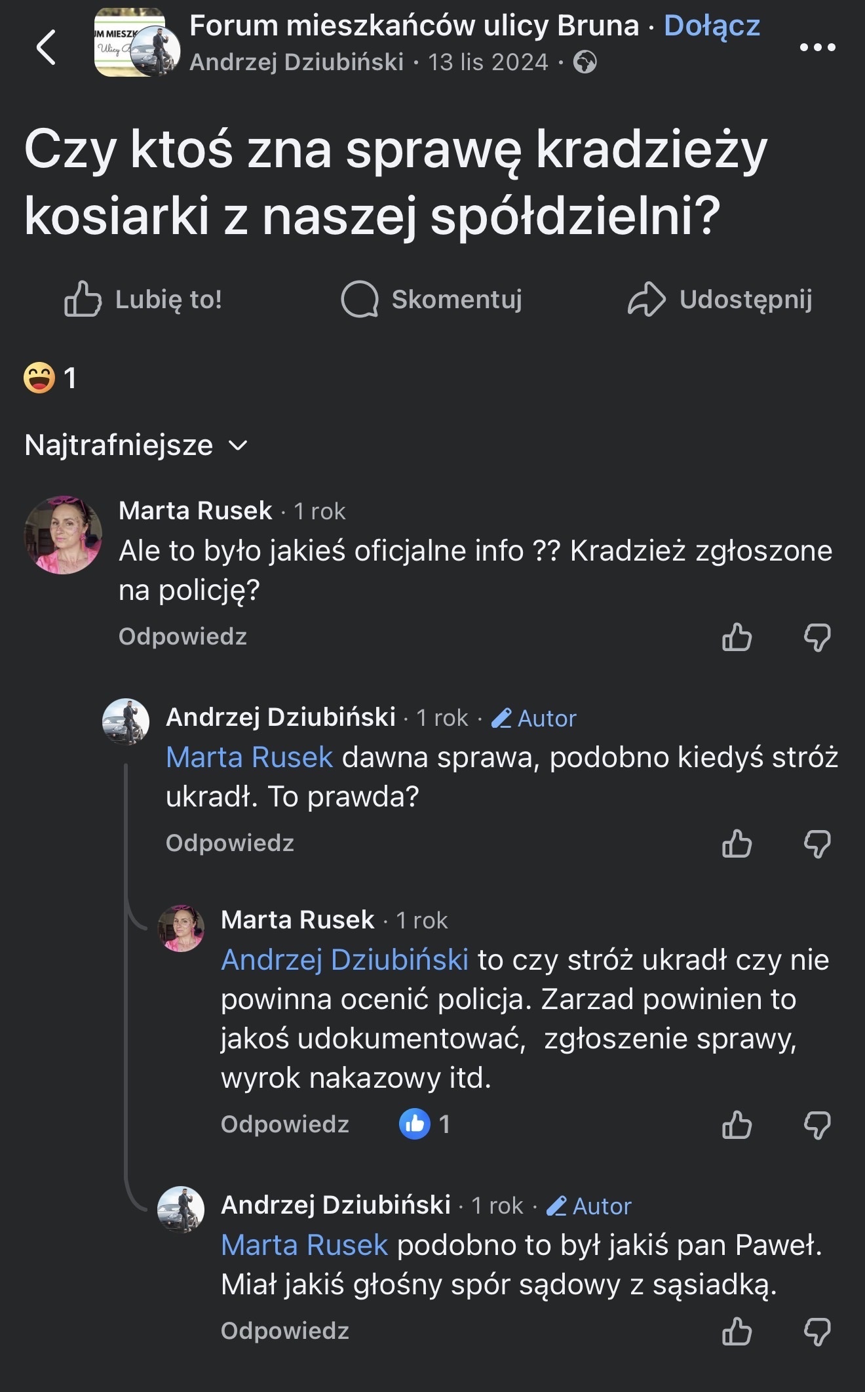Dislike Marta Rusek's first comment
The image size is (865, 1392).
[817, 637]
